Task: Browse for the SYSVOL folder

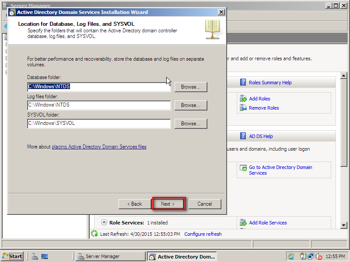Action: [x=191, y=124]
